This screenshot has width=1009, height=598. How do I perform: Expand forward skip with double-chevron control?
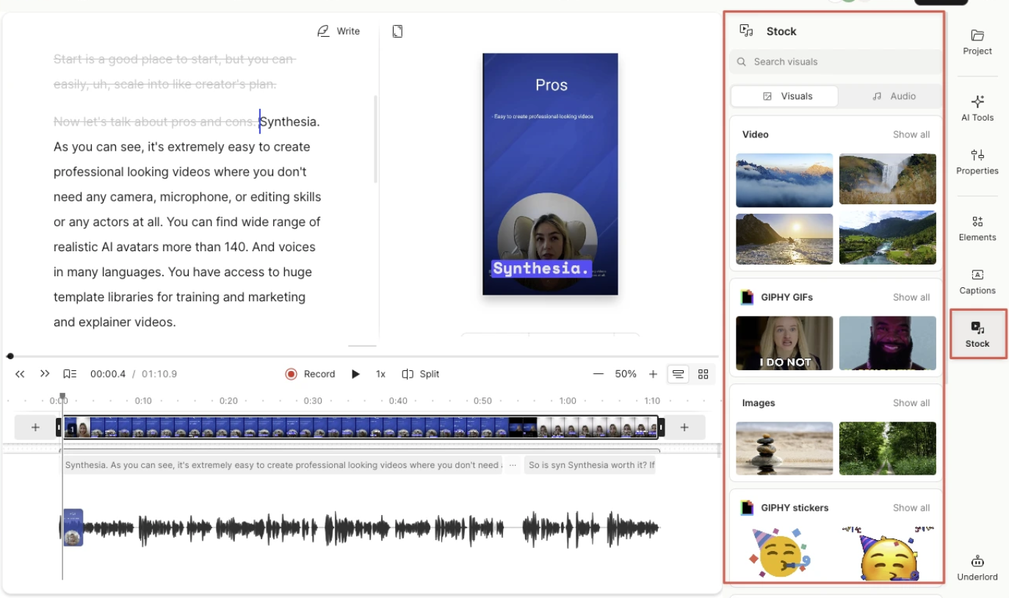click(43, 373)
